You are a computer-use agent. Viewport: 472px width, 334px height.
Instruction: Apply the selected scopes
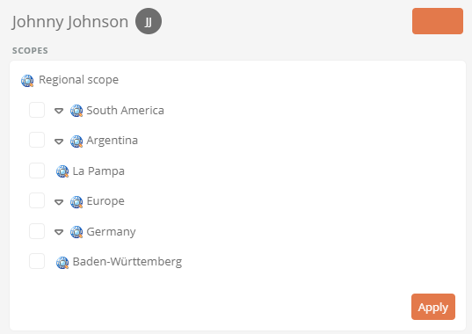[x=433, y=307]
